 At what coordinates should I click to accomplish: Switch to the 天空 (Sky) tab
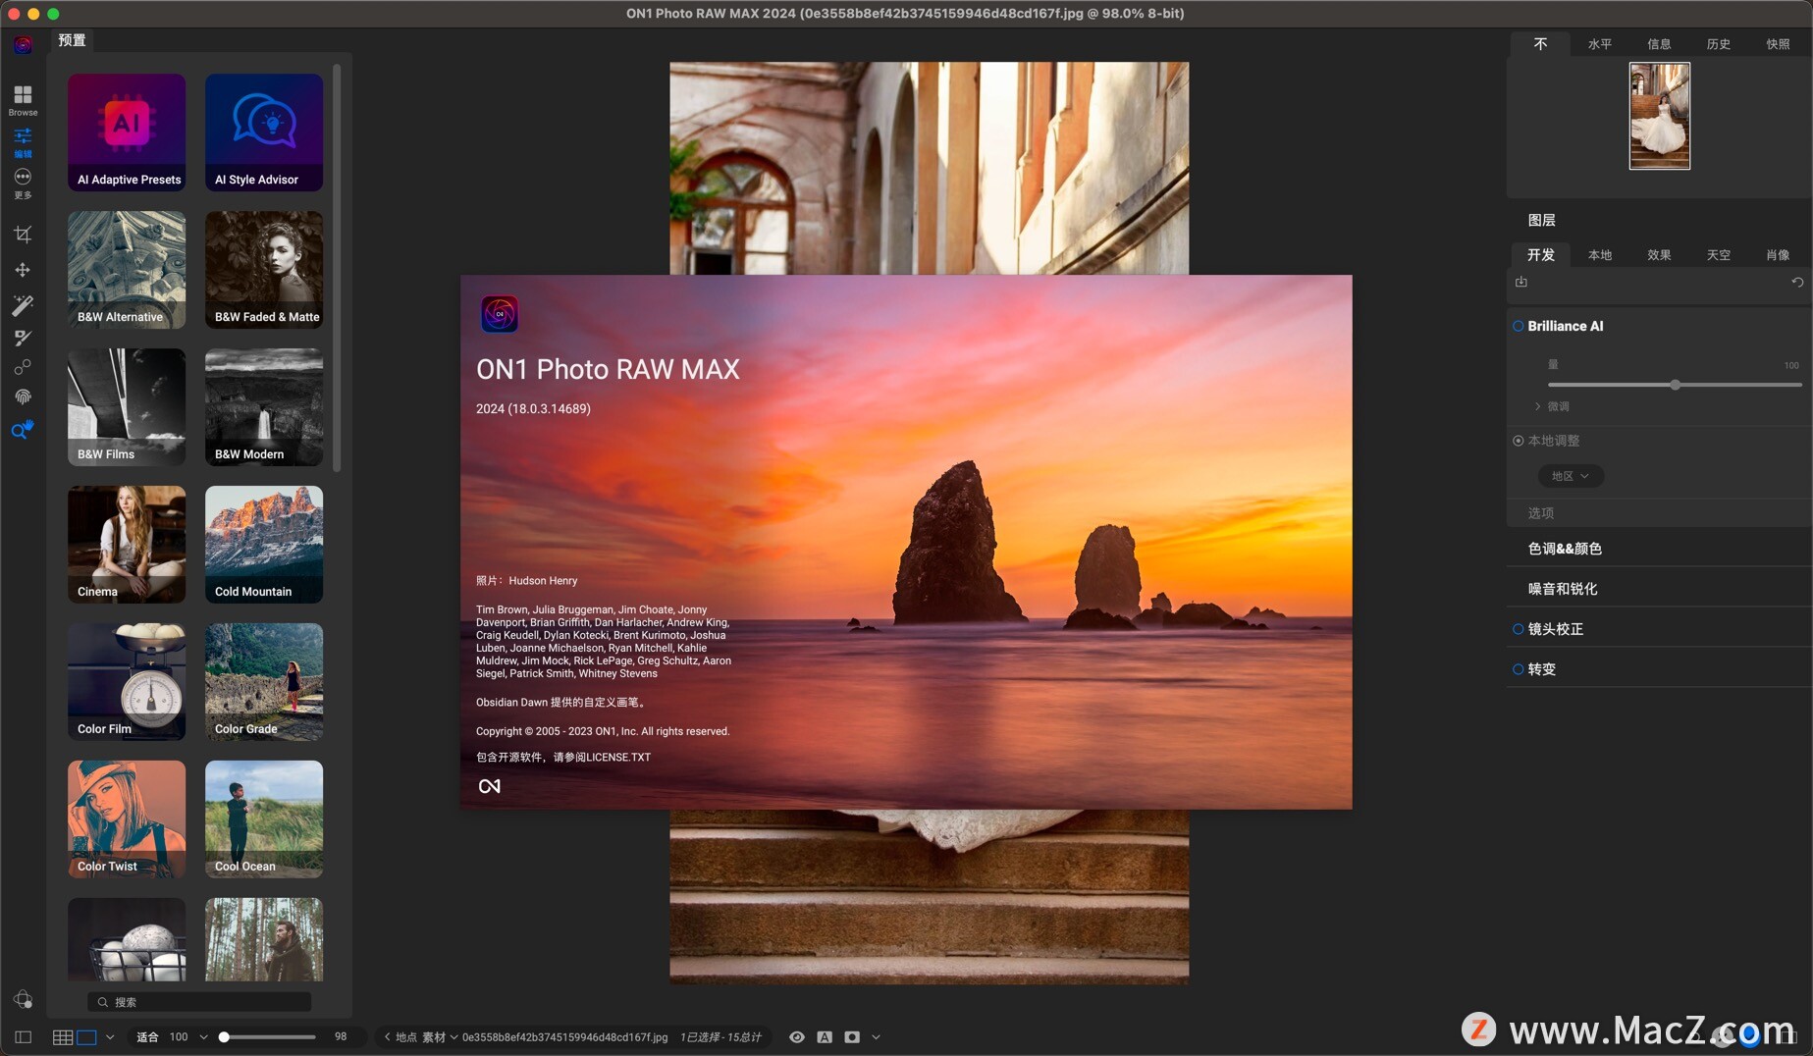[x=1719, y=254]
